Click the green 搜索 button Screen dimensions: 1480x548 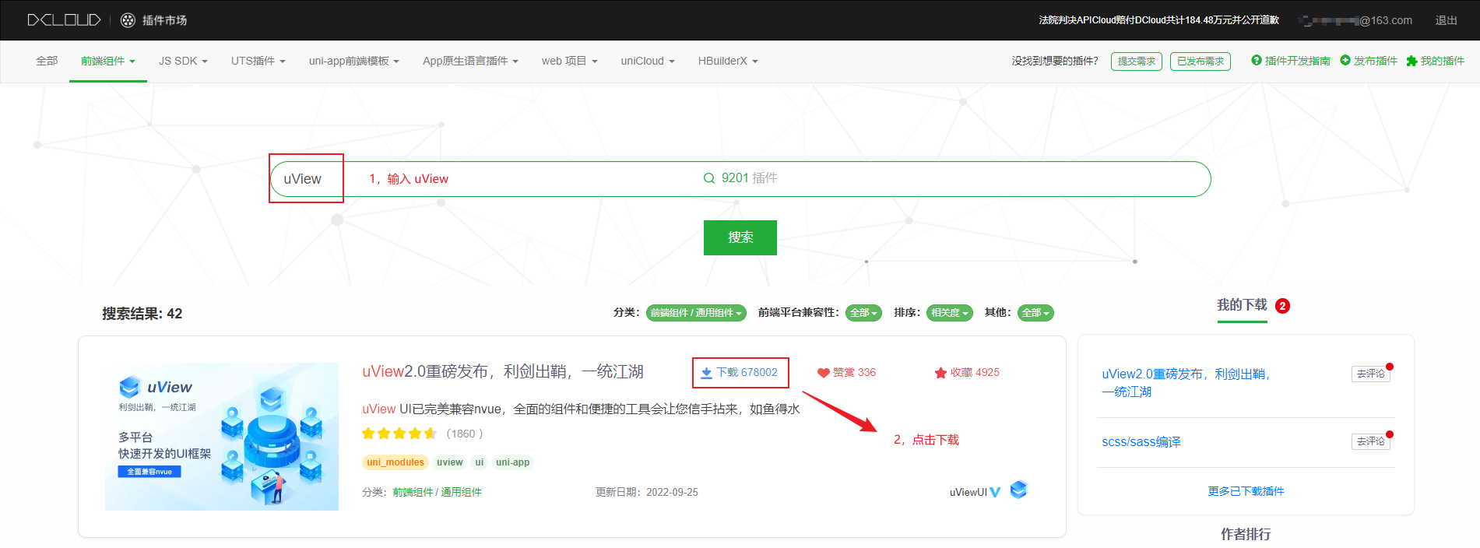(740, 237)
